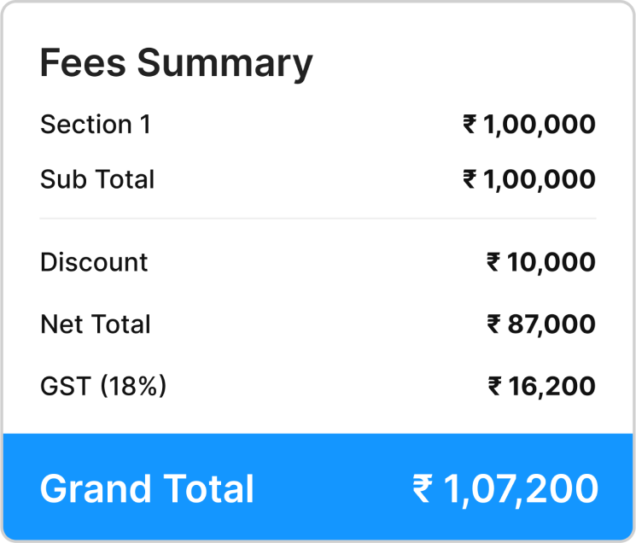Click the Grand Total amount ₹ 1,07,200
This screenshot has width=636, height=543.
(x=505, y=490)
